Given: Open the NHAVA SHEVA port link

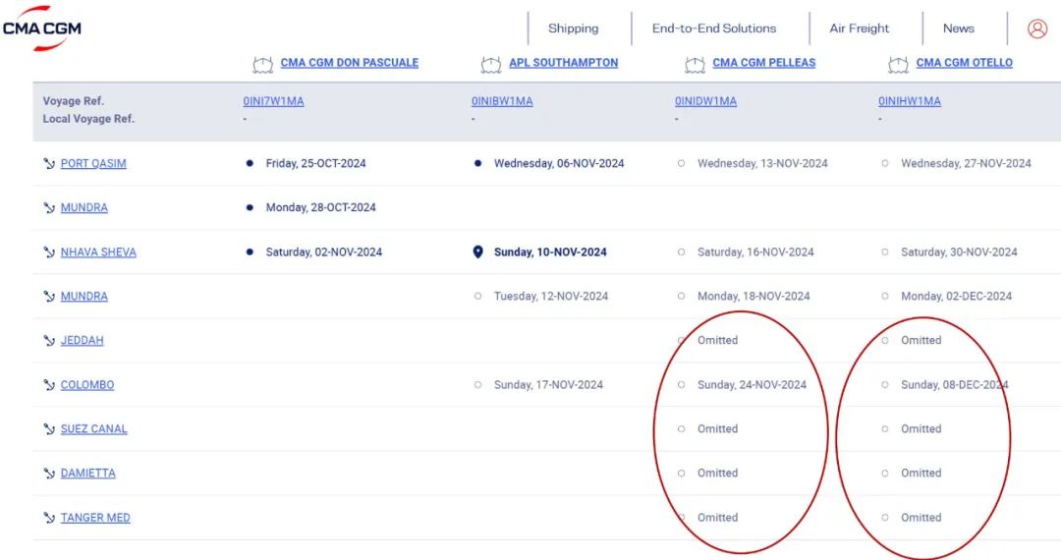Looking at the screenshot, I should (98, 252).
